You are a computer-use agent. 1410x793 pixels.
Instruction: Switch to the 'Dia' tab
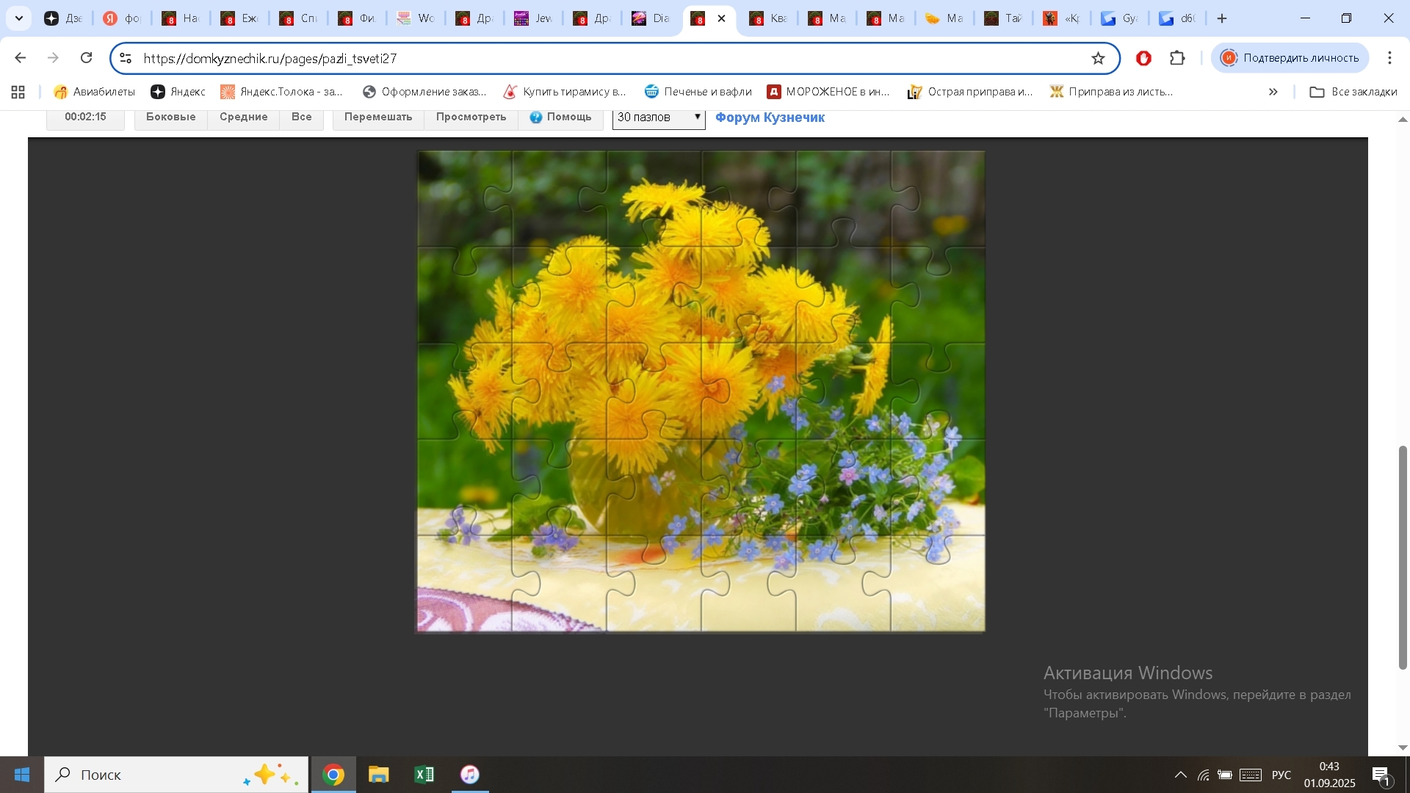click(x=651, y=18)
